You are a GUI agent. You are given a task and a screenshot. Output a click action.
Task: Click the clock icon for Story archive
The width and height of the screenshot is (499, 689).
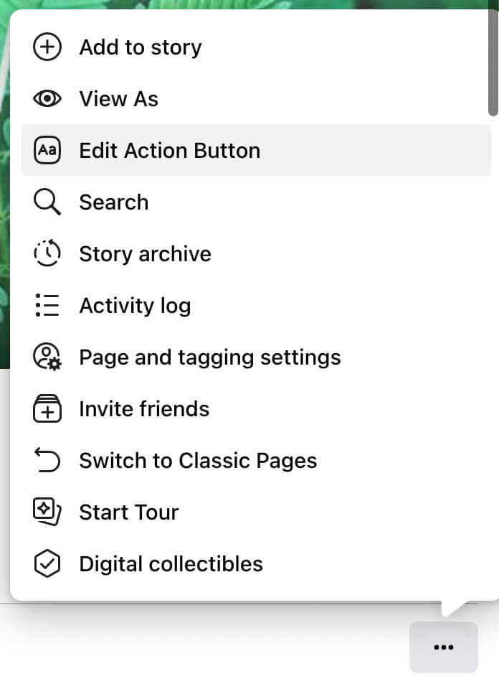tap(47, 254)
